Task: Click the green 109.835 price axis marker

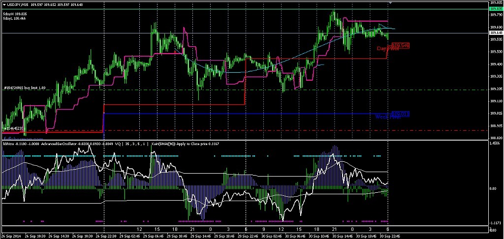Action: point(496,9)
